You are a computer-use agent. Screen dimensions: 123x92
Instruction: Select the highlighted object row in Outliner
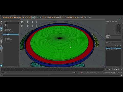coord(11,34)
